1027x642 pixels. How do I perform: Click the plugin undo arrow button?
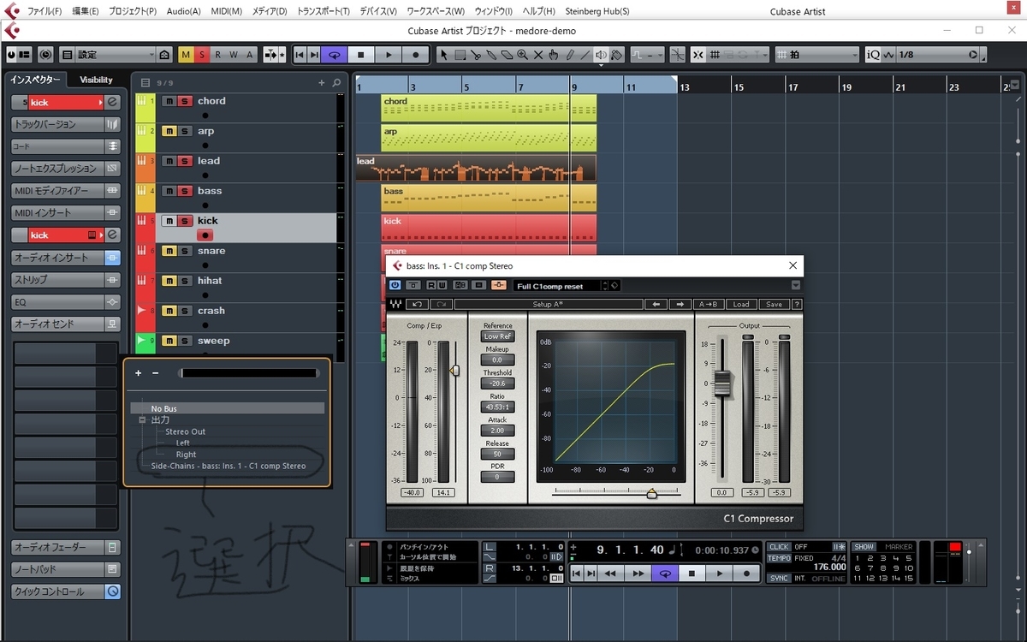pyautogui.click(x=419, y=304)
